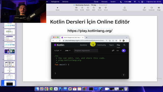
Task: Select the Kotlin Playground screenshot image on the slide
Action: (x=90, y=57)
